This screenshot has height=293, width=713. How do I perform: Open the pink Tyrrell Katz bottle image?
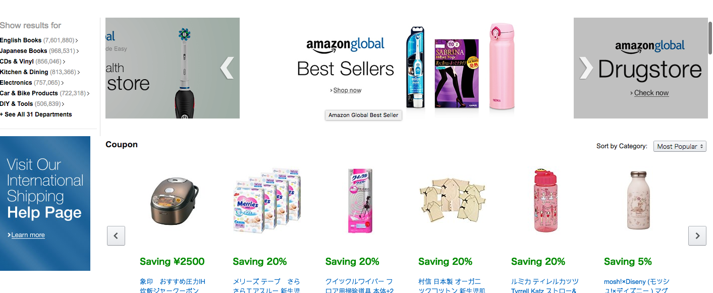(545, 201)
